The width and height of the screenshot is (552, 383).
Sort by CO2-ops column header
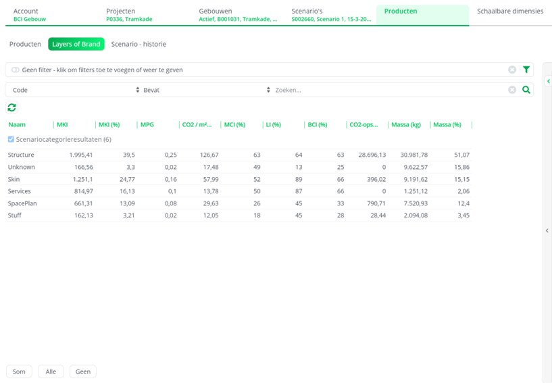(363, 124)
